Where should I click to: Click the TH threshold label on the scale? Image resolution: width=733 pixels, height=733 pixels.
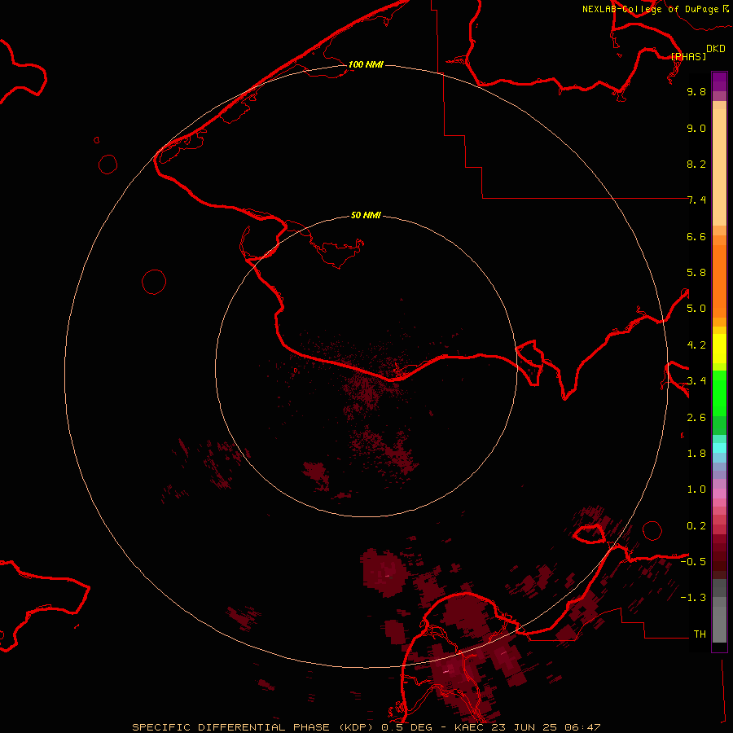pos(700,634)
